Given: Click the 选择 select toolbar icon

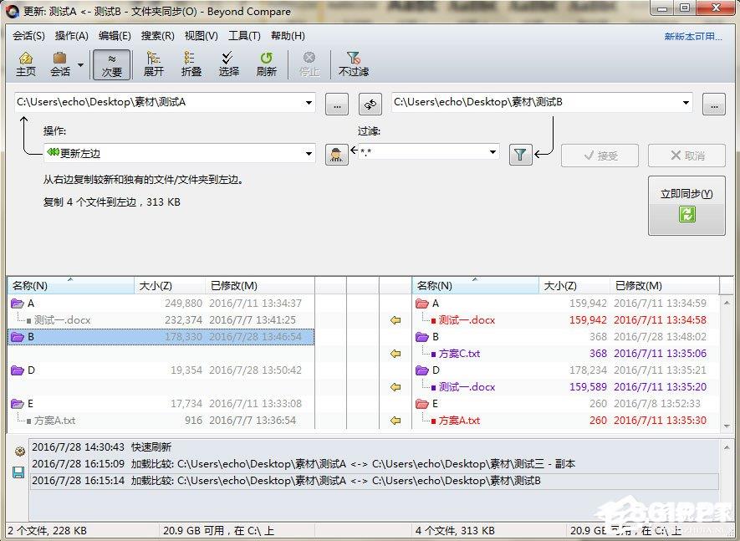Looking at the screenshot, I should 228,64.
